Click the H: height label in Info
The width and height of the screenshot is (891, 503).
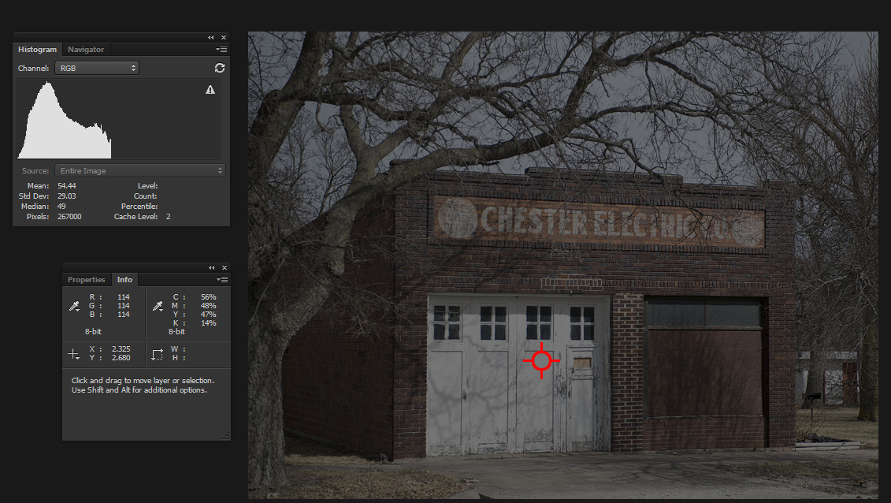(178, 357)
